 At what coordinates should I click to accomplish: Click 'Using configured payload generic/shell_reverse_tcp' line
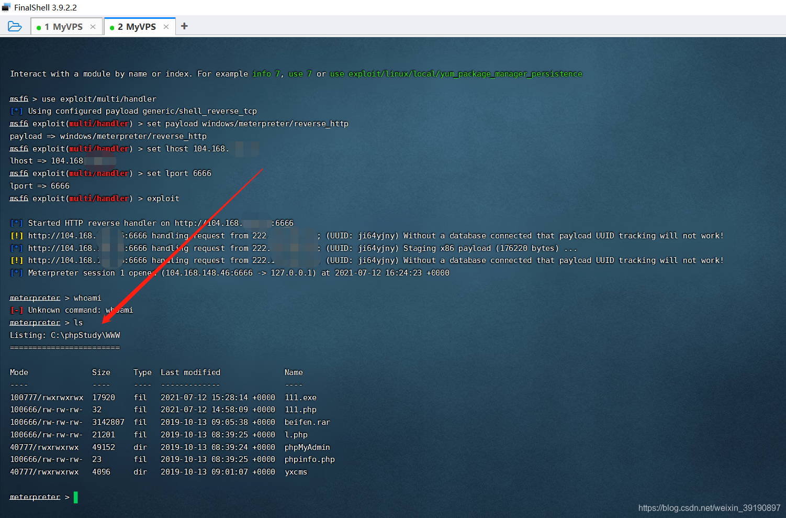click(133, 111)
